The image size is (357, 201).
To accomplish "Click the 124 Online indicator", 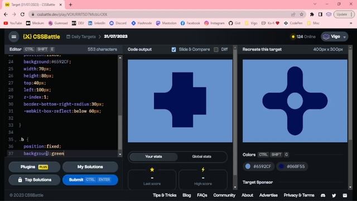I will 303,37.
